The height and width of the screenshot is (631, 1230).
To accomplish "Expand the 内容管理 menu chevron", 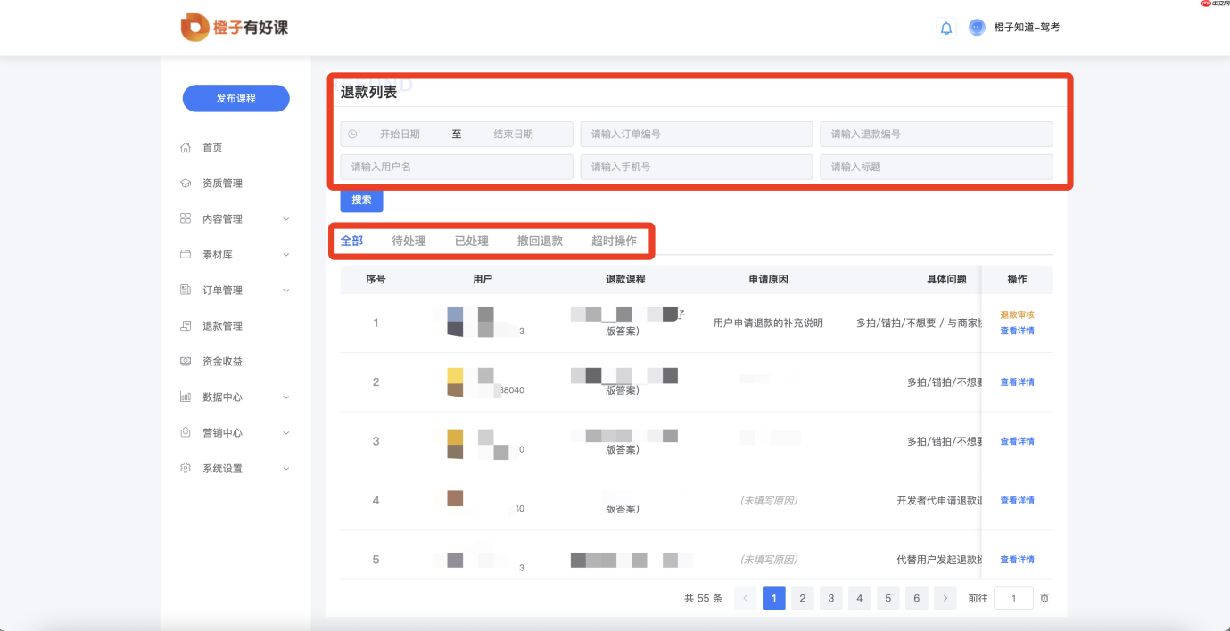I will 286,218.
